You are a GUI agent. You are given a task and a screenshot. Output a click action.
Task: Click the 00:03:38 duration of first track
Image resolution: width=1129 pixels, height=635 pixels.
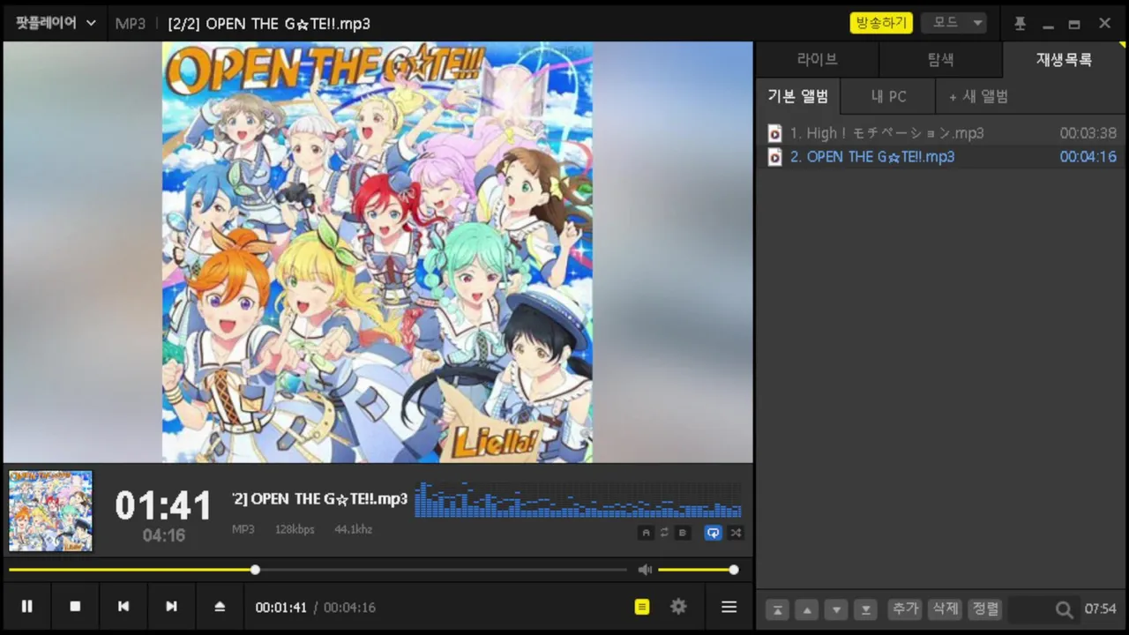[x=1088, y=133]
